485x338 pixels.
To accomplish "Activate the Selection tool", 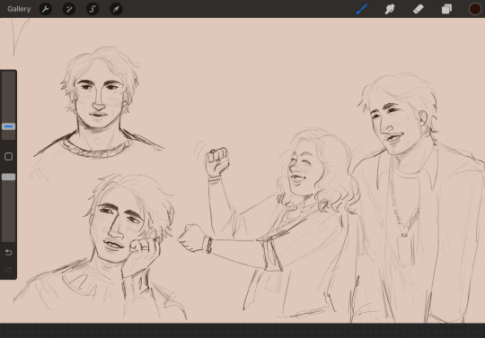I will [x=93, y=9].
